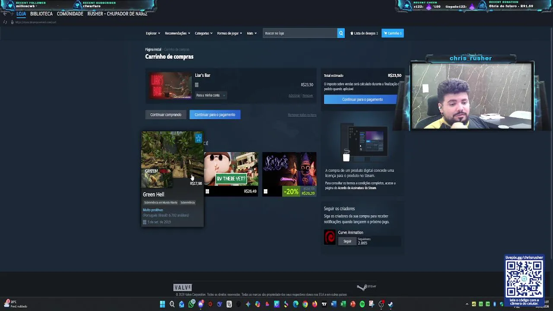Click Continuar para o pagamento under Total estimado
Viewport: 553px width, 311px height.
click(362, 99)
